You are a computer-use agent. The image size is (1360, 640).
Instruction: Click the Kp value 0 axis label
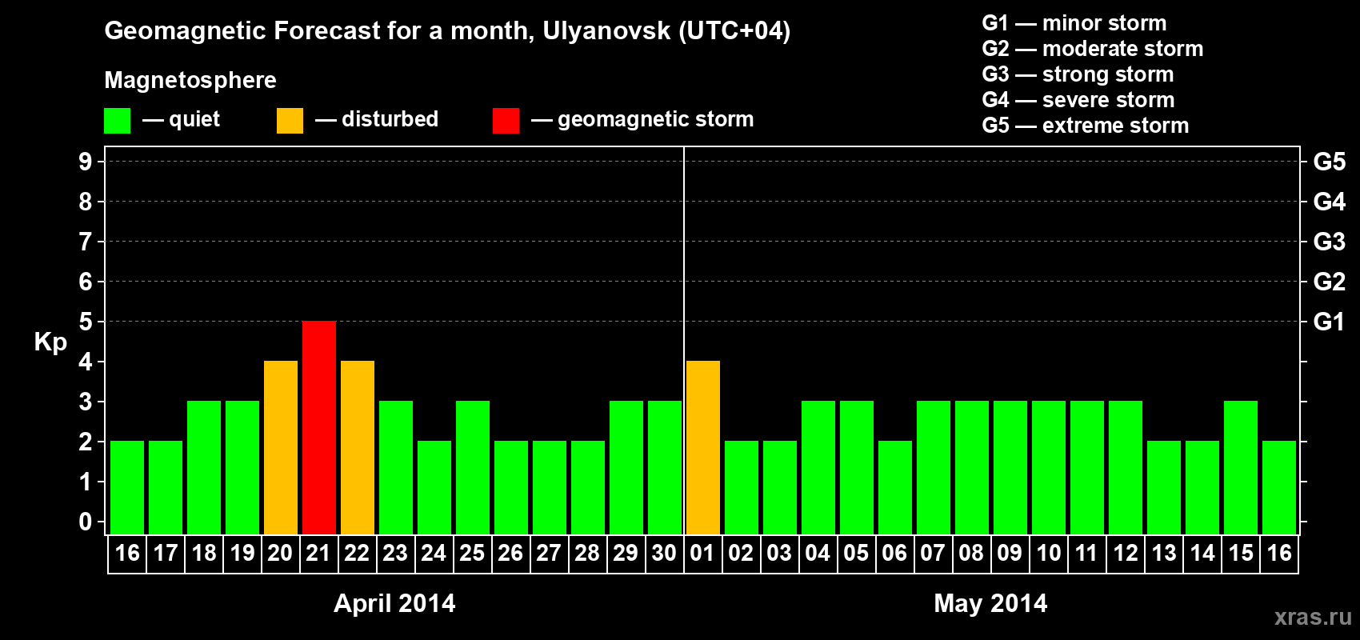pos(86,522)
